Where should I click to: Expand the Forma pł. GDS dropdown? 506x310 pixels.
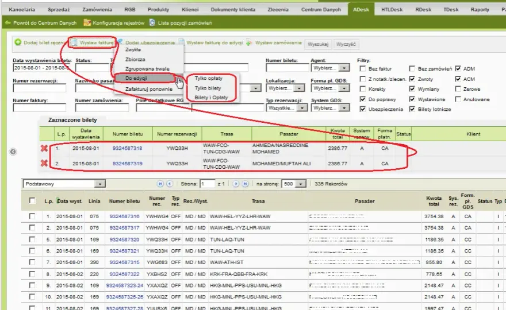tap(331, 88)
